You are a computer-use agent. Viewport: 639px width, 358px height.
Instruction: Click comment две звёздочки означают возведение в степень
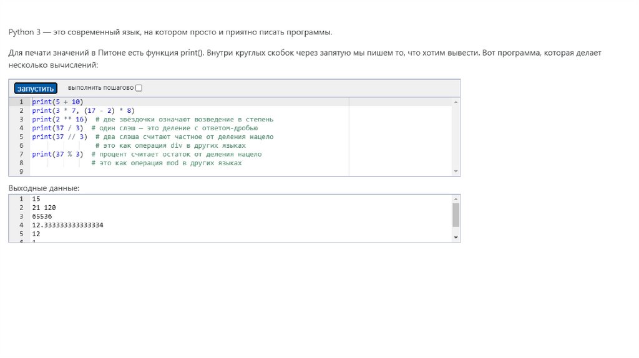tap(185, 119)
